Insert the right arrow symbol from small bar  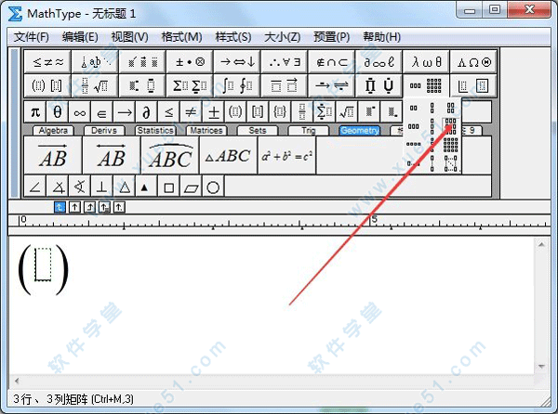(124, 112)
